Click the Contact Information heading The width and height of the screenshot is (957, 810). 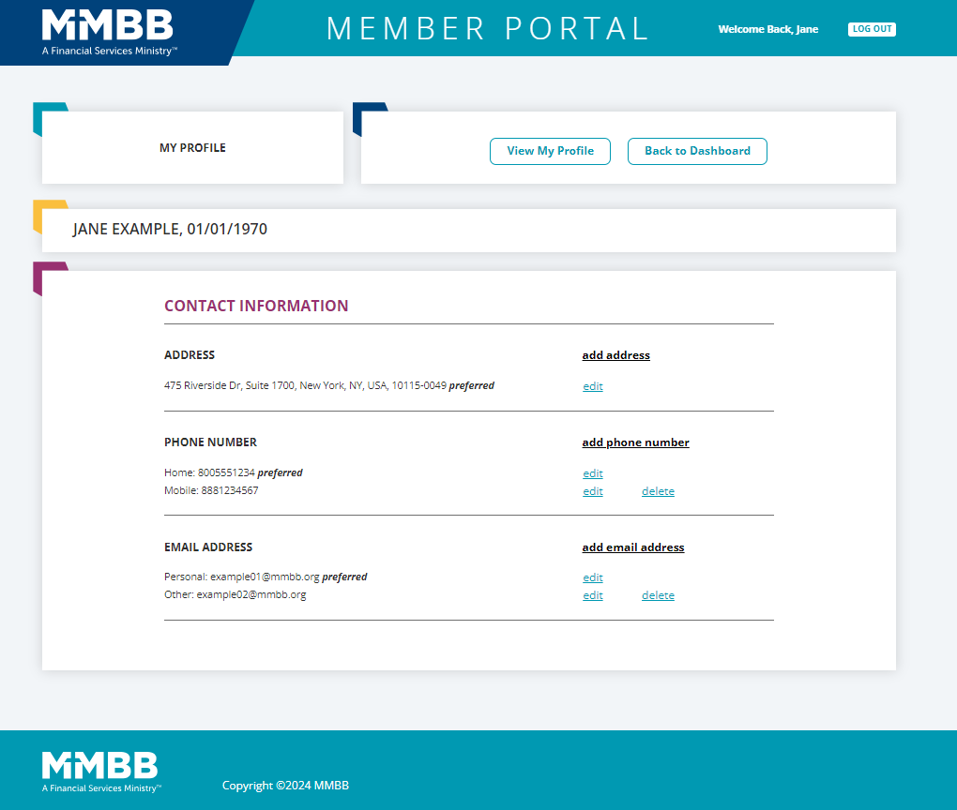(x=256, y=306)
